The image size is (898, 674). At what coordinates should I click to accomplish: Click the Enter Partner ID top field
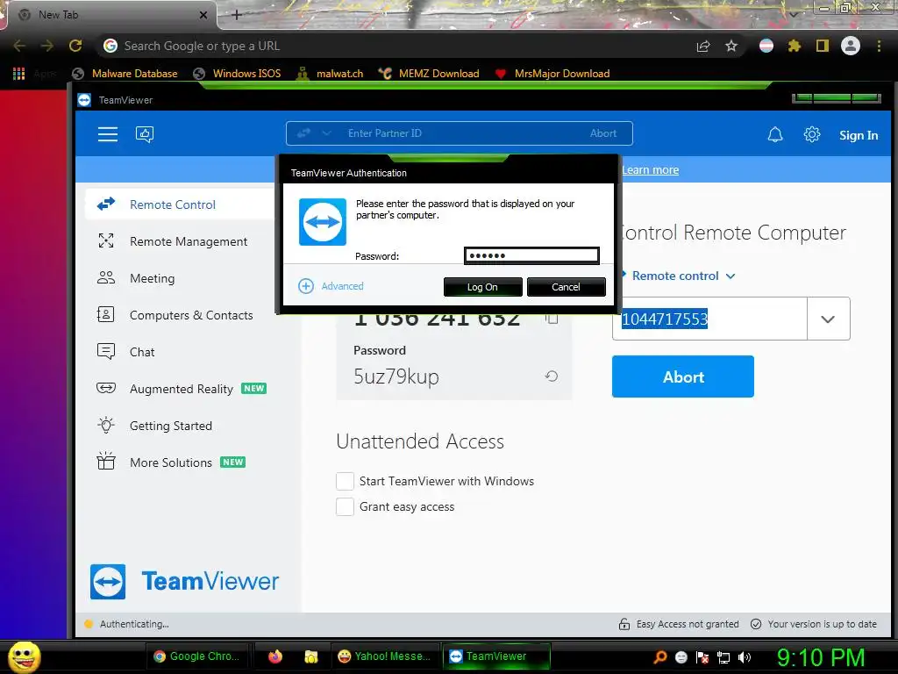coord(459,133)
